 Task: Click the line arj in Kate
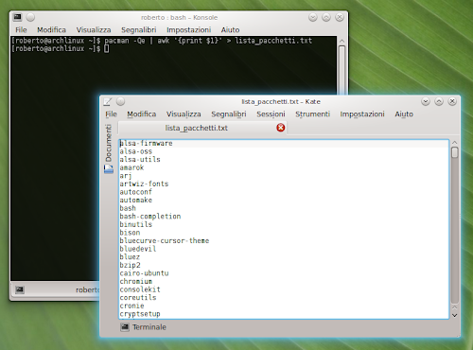coord(126,176)
